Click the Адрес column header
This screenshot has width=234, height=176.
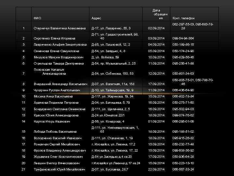(96, 18)
